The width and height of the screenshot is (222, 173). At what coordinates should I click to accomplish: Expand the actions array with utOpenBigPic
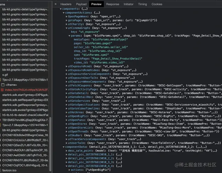(x=69, y=170)
